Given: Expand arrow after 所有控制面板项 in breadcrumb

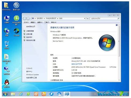Looking at the screenshot, I should pyautogui.click(x=58, y=18).
